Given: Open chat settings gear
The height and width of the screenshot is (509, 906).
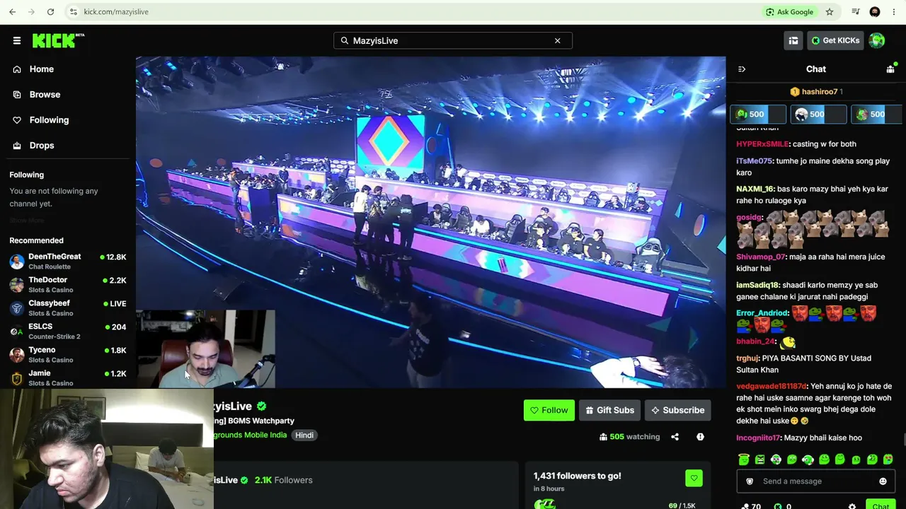Looking at the screenshot, I should coord(852,506).
